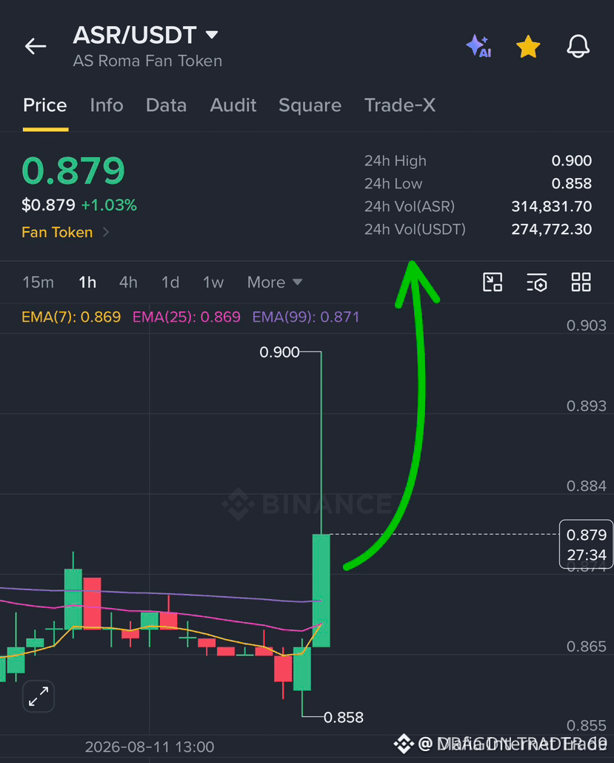Click the 0.893 price axis label
This screenshot has width=614, height=763.
click(x=587, y=406)
